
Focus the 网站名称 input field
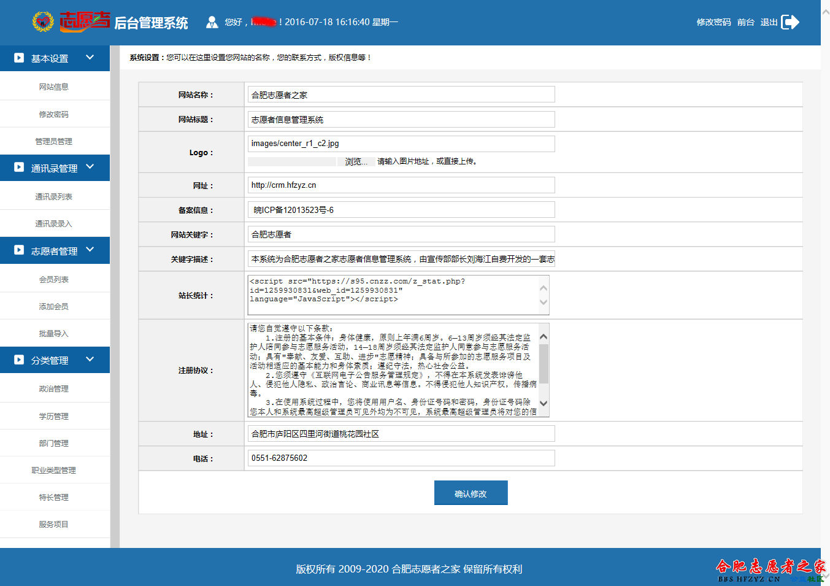[x=401, y=94]
